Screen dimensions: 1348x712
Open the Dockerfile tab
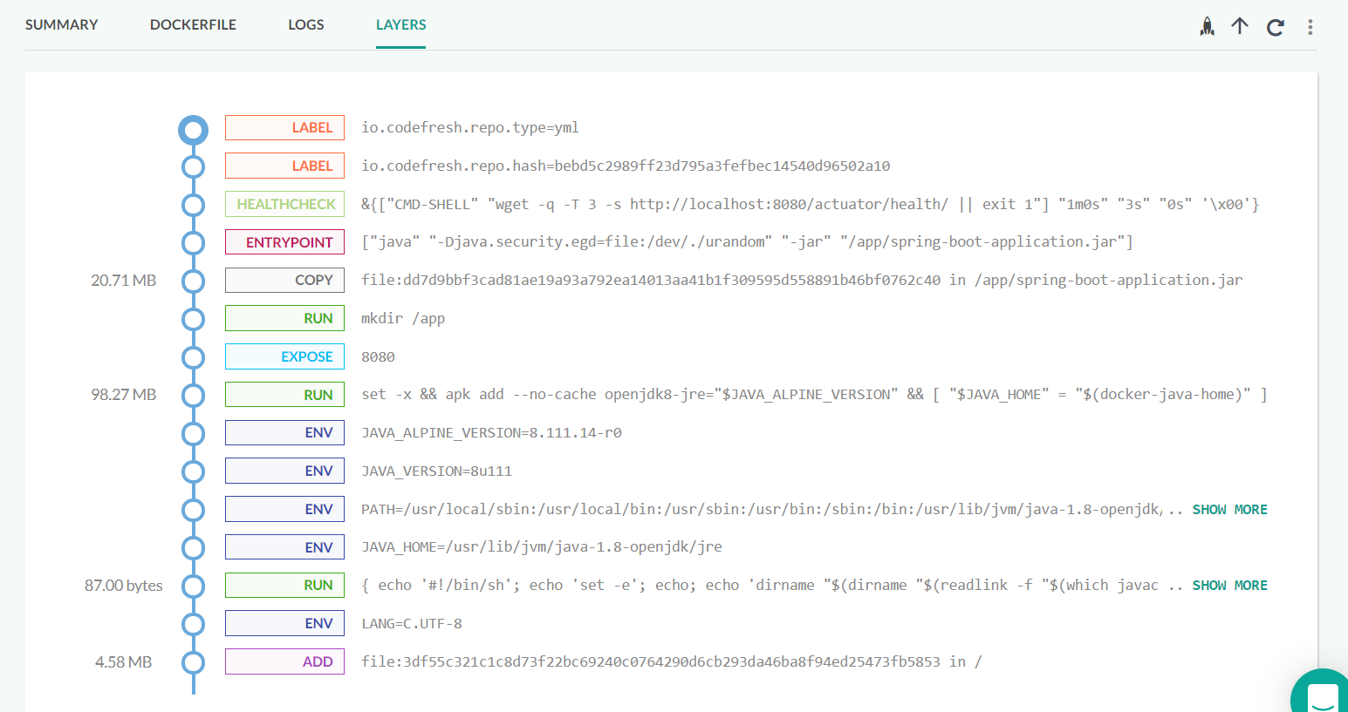193,24
